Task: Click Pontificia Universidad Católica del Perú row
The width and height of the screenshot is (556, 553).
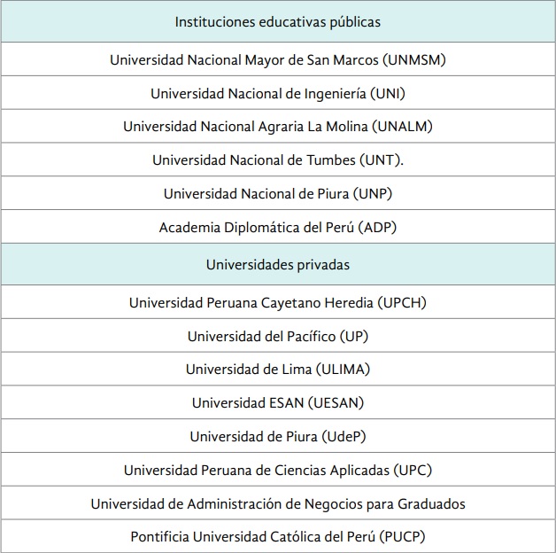Action: [278, 536]
